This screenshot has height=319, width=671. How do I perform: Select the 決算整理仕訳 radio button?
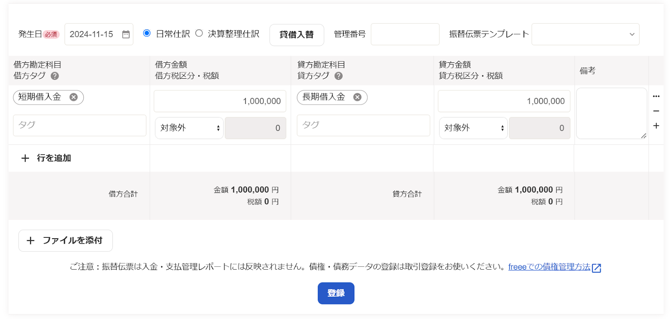click(199, 33)
